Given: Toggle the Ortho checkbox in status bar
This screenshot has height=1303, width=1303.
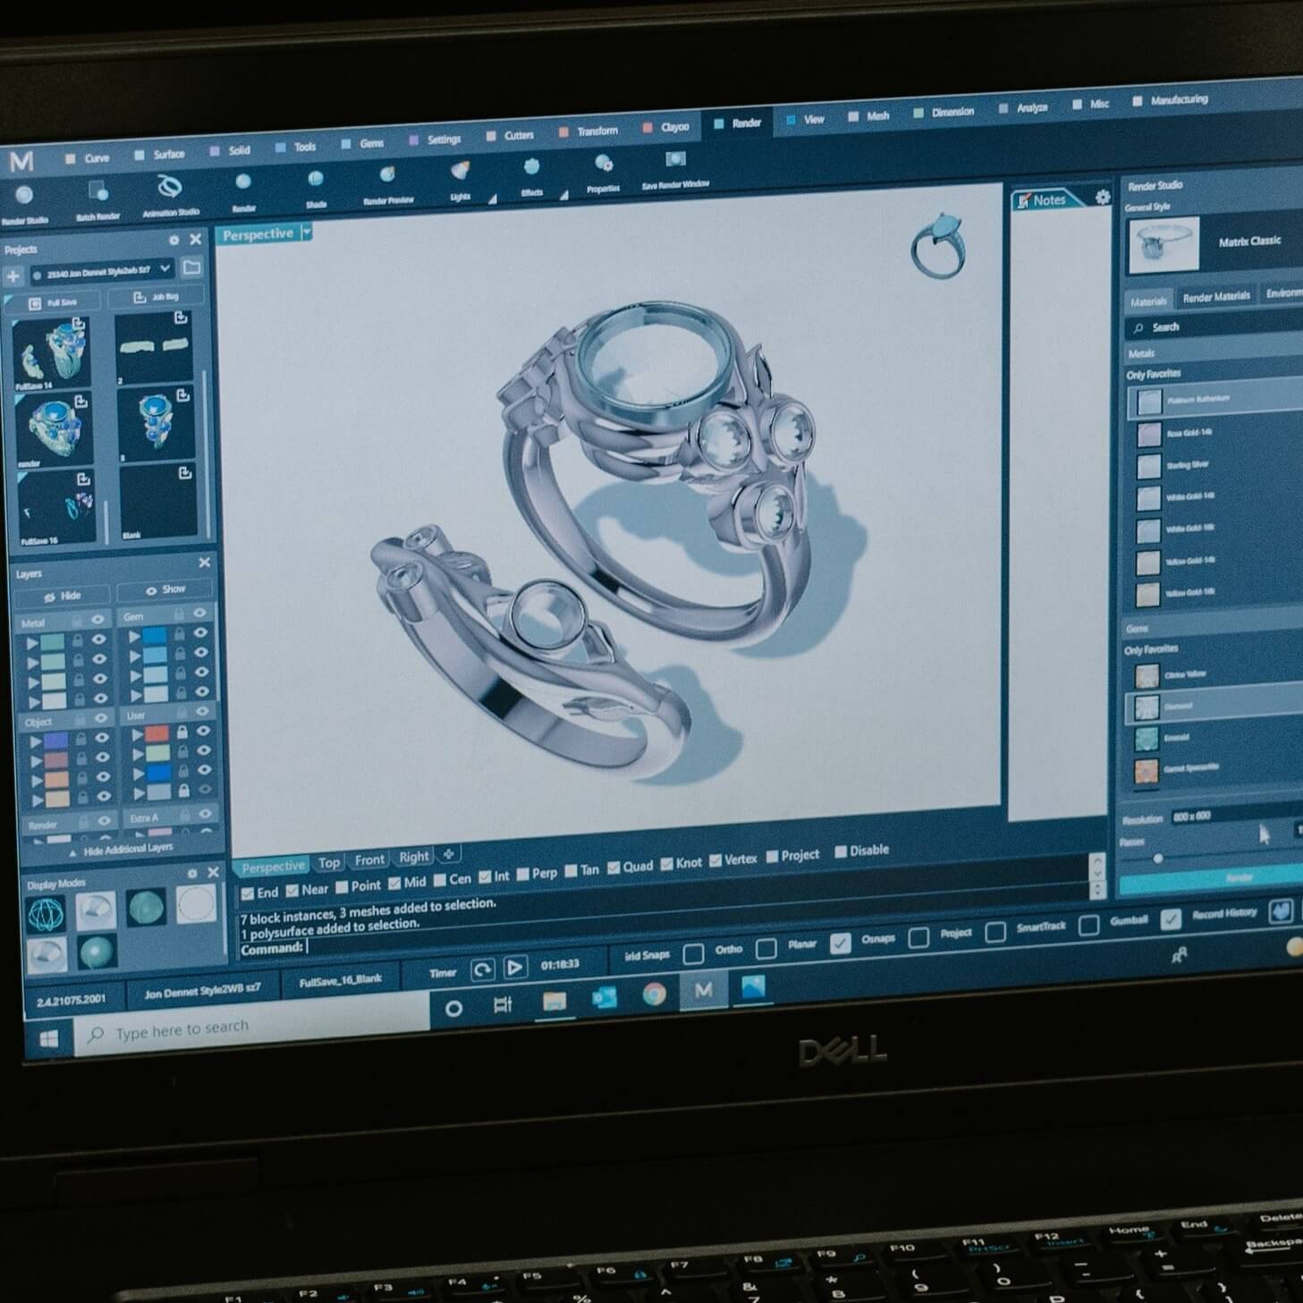Looking at the screenshot, I should 693,953.
